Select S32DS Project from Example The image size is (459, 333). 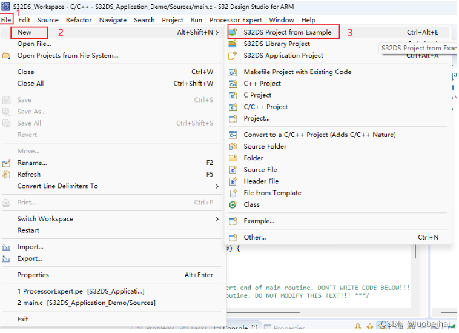point(338,32)
